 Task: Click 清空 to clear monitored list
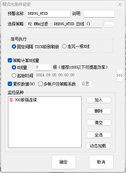point(99,123)
